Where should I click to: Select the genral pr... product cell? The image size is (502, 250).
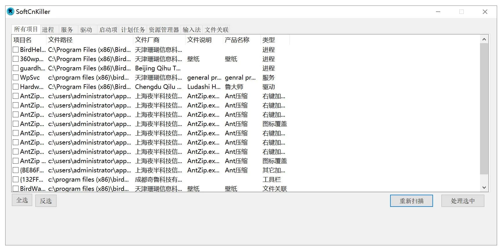(x=240, y=78)
